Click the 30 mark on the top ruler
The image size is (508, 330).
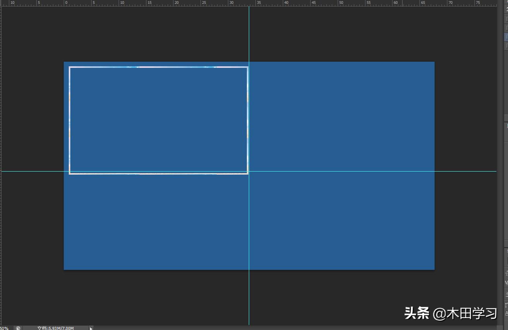tap(231, 3)
